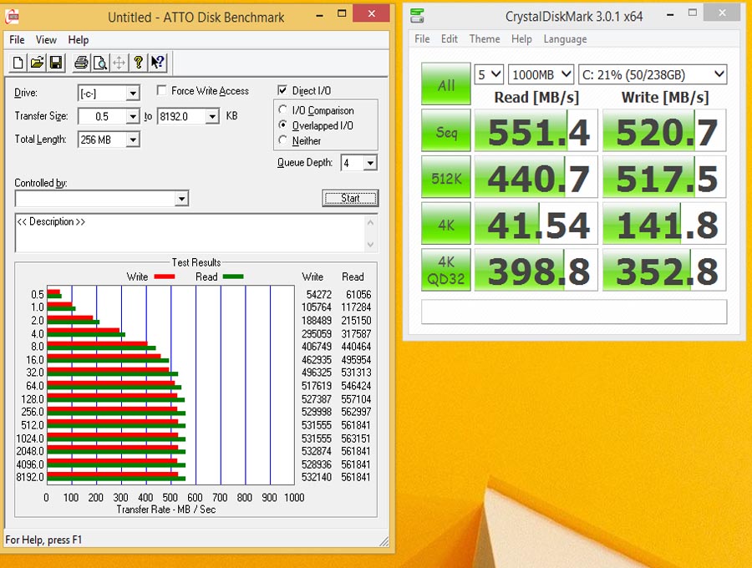Open the Queue Depth dropdown
The height and width of the screenshot is (568, 752).
click(370, 163)
